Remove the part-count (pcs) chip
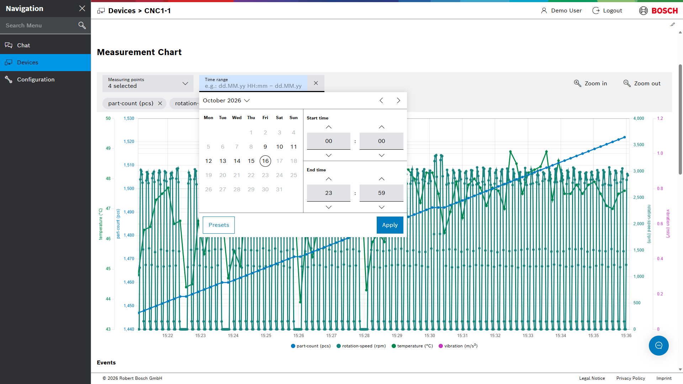The height and width of the screenshot is (384, 683). [160, 103]
